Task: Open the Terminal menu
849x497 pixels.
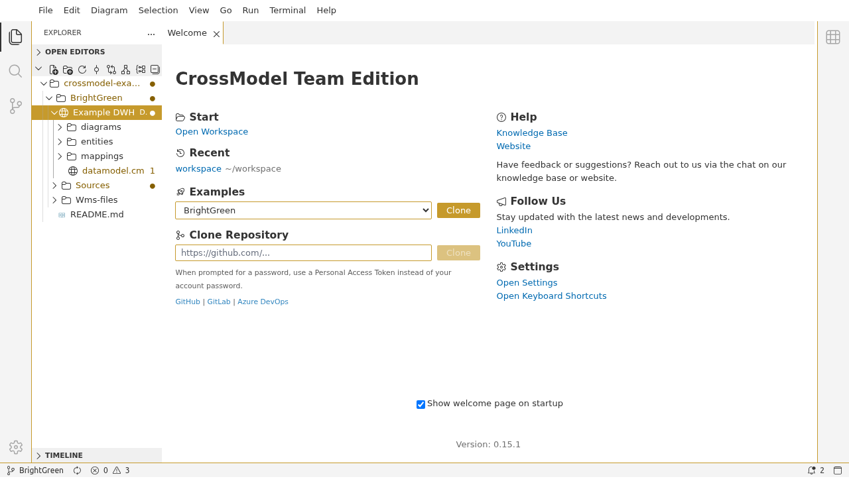Action: point(287,11)
